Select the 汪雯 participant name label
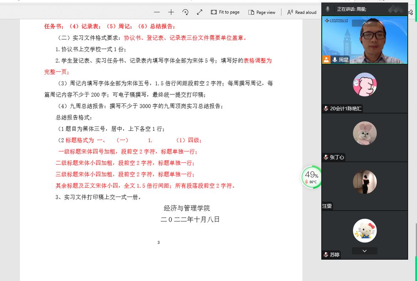Image resolution: width=417 pixels, height=281 pixels. (327, 206)
